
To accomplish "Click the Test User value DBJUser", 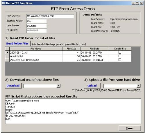I will click(x=115, y=27).
